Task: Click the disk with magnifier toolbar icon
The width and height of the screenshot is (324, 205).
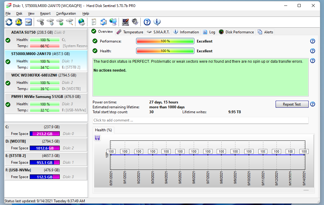Action: (70, 22)
